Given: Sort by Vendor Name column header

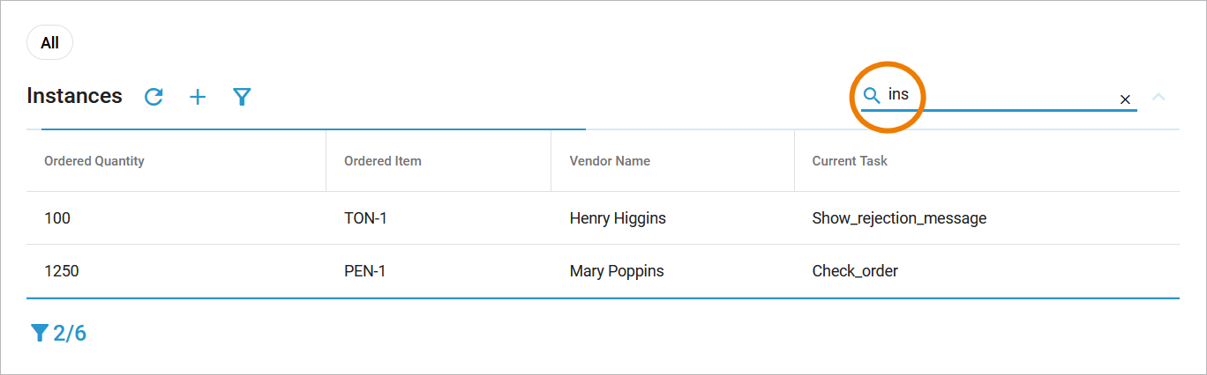Looking at the screenshot, I should [x=610, y=161].
